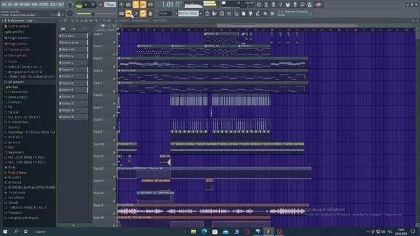This screenshot has width=420, height=236.
Task: Click the transport stop button
Action: [93, 5]
